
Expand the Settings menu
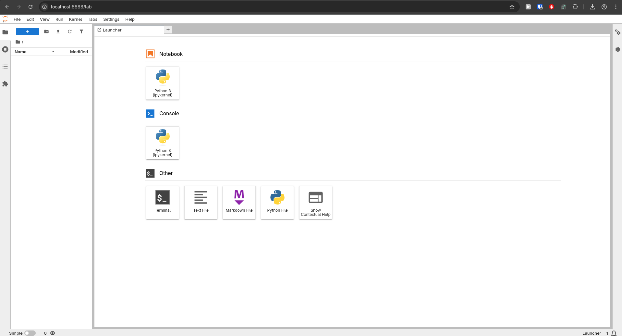click(x=111, y=19)
